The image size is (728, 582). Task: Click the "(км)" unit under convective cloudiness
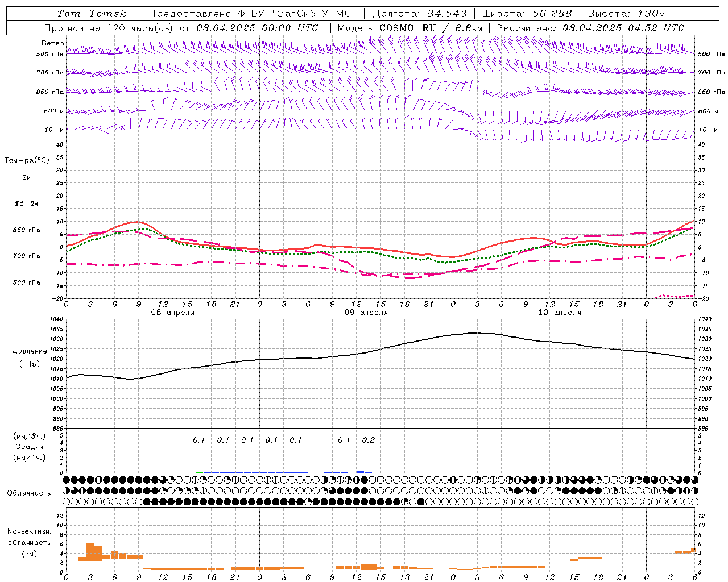[x=29, y=554]
